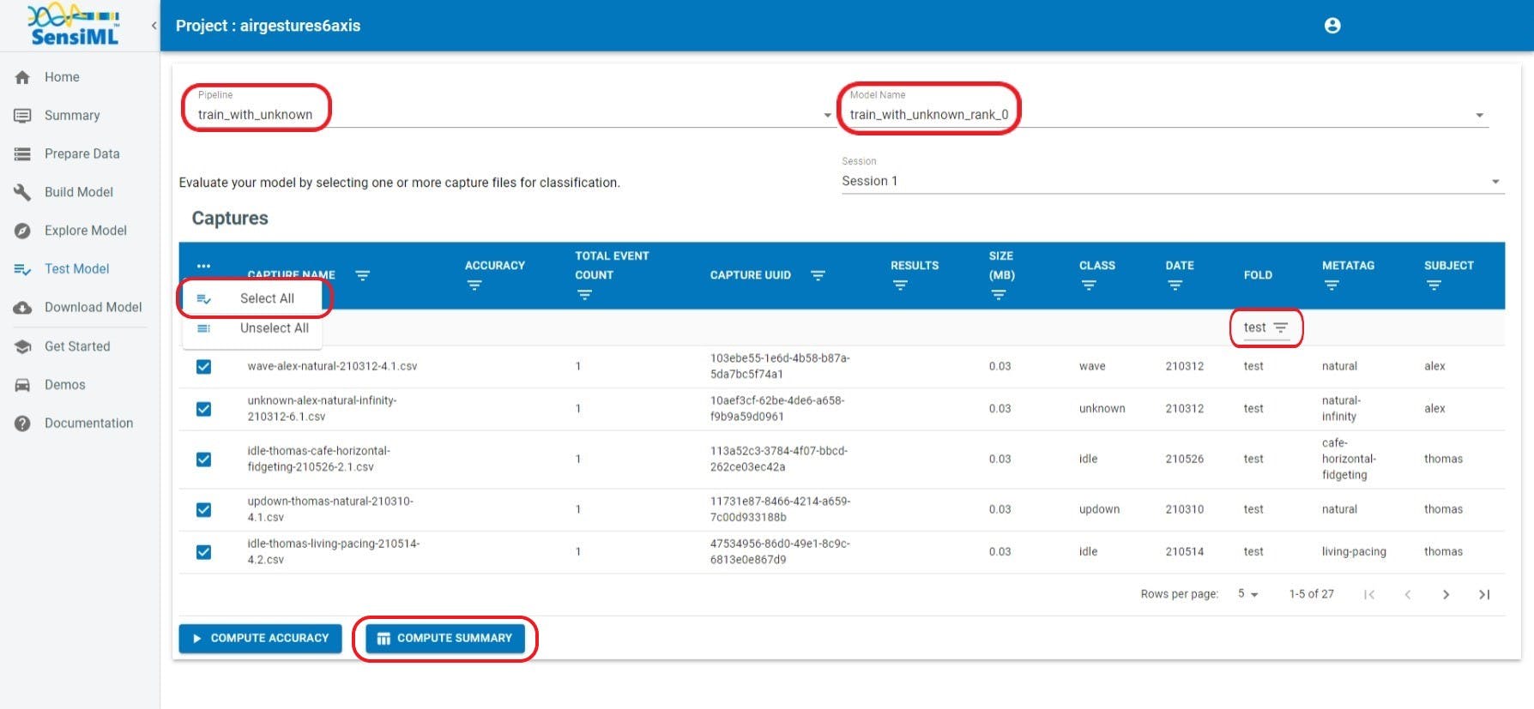Click the Download Model cloud icon

pyautogui.click(x=23, y=307)
